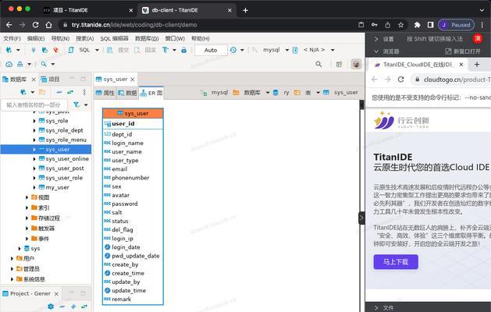Select the sys_user_role table

(x=64, y=178)
